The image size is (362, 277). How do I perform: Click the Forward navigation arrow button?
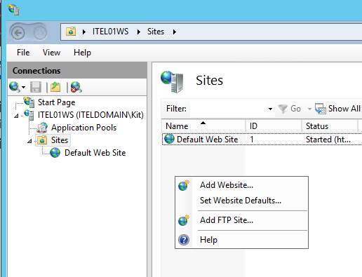39,33
